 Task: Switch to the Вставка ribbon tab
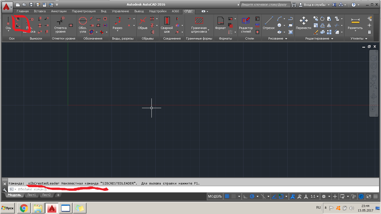[x=40, y=11]
